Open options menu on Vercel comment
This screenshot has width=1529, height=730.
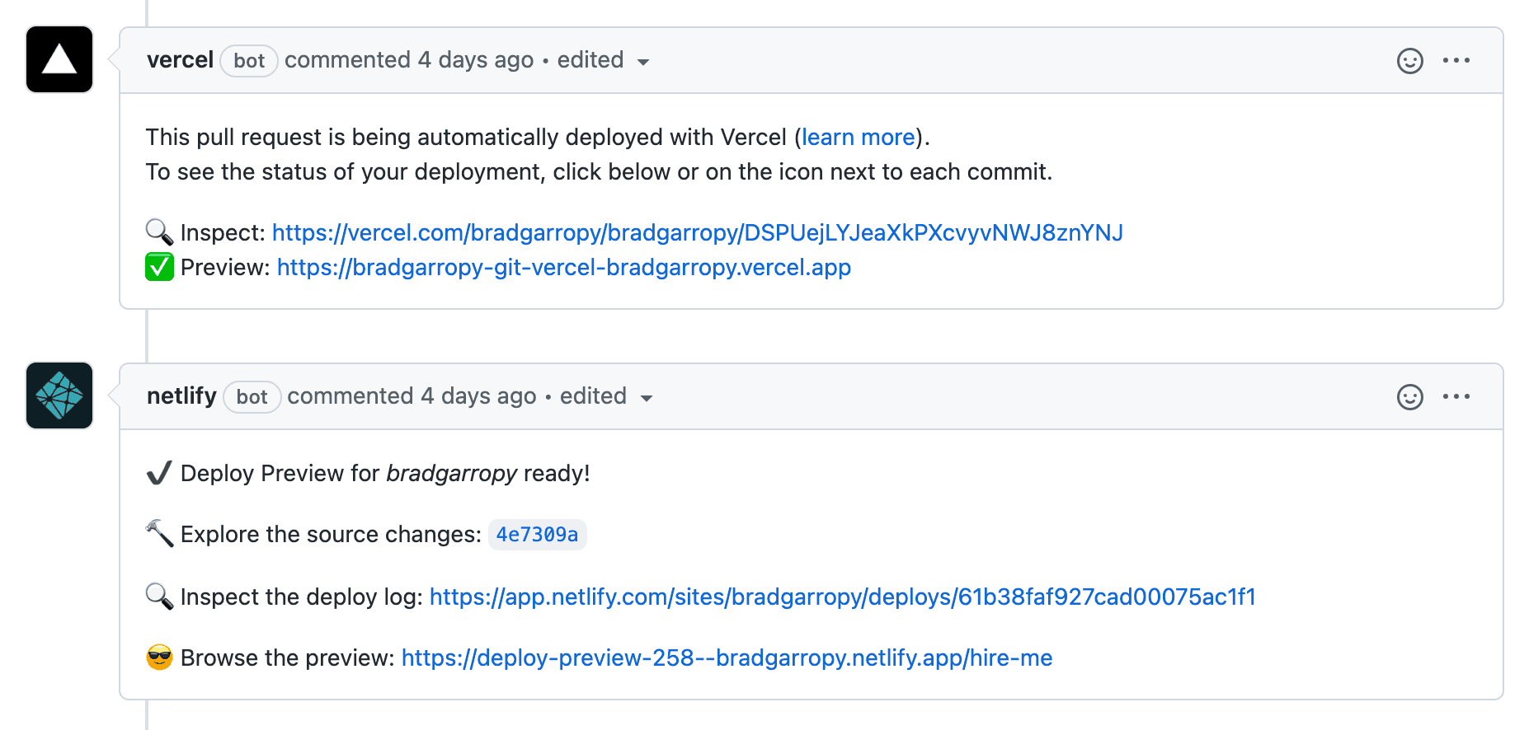tap(1456, 61)
